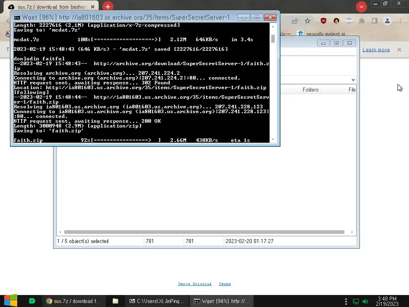Open the Terms link

(x=225, y=284)
